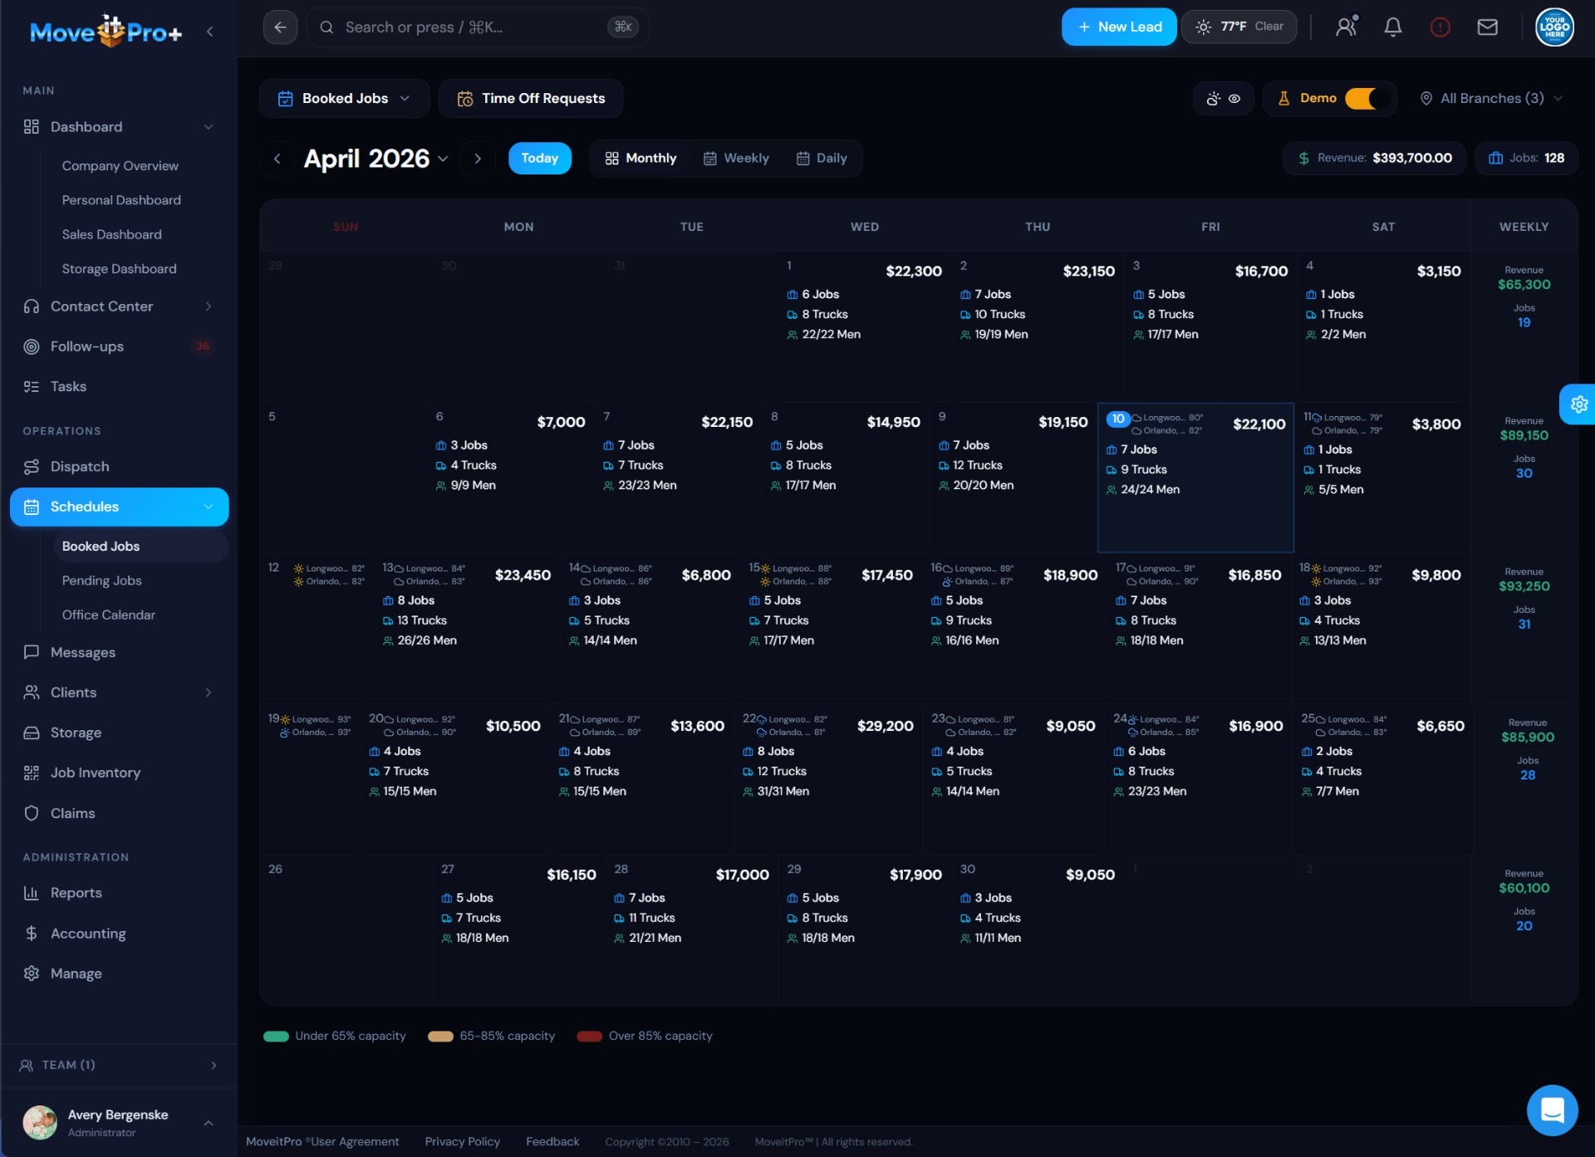Viewport: 1595px width, 1157px height.
Task: Open Messages in the sidebar
Action: [119, 652]
